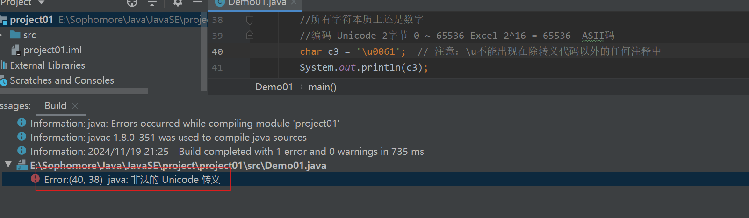749x218 pixels.
Task: Click the Demo01 breadcrumb
Action: pos(274,87)
